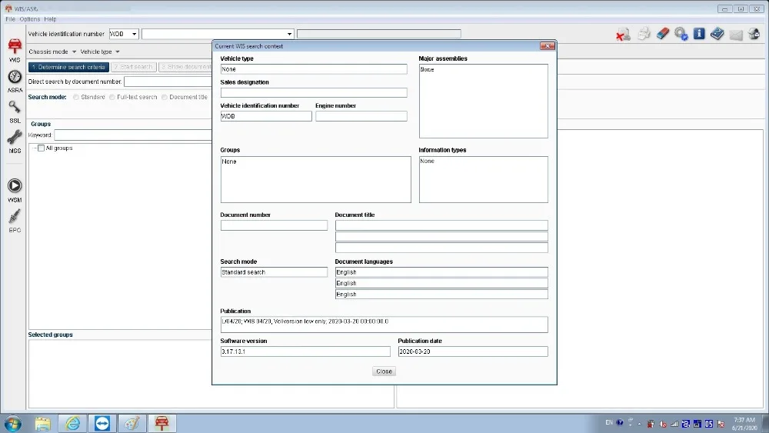Open the MSS wrench icon
Screen dimensions: 769x433
point(15,138)
